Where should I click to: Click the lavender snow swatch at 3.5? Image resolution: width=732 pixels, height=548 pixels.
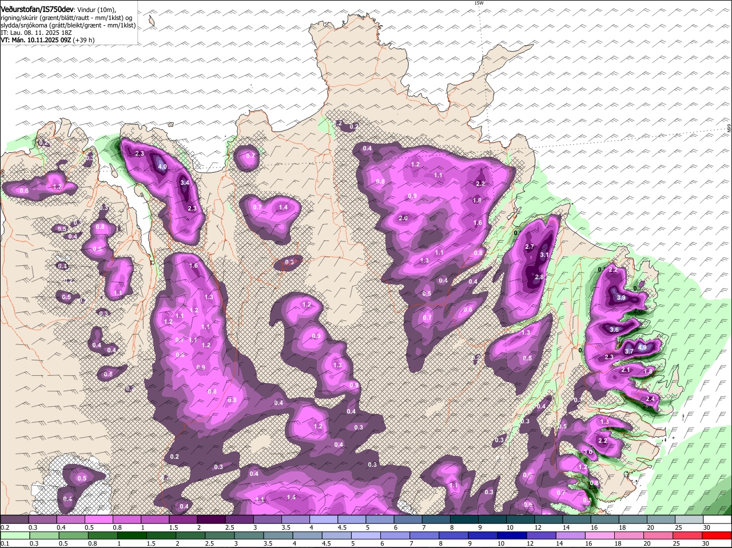296,518
